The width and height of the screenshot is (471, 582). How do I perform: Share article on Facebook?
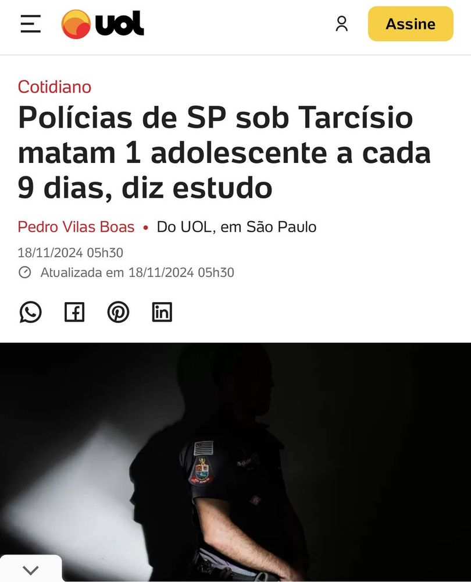click(x=74, y=312)
